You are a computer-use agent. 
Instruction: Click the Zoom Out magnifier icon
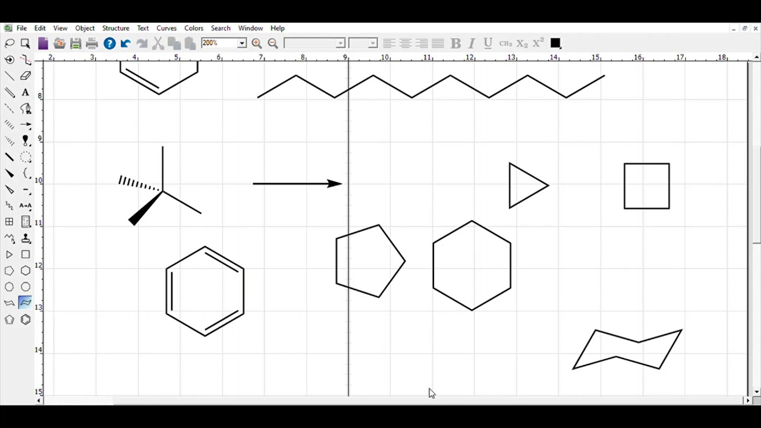pyautogui.click(x=273, y=43)
